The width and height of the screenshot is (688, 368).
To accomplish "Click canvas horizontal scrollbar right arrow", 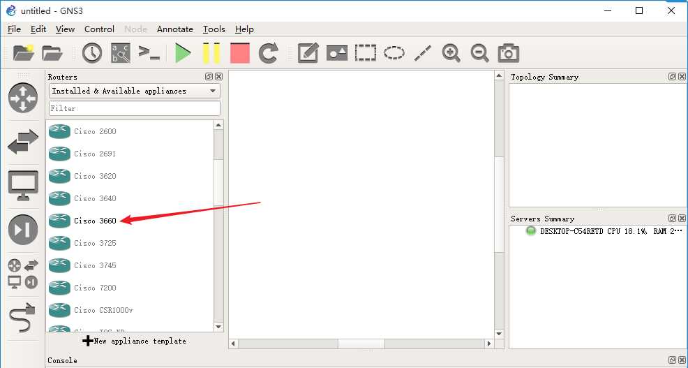I will coord(489,344).
